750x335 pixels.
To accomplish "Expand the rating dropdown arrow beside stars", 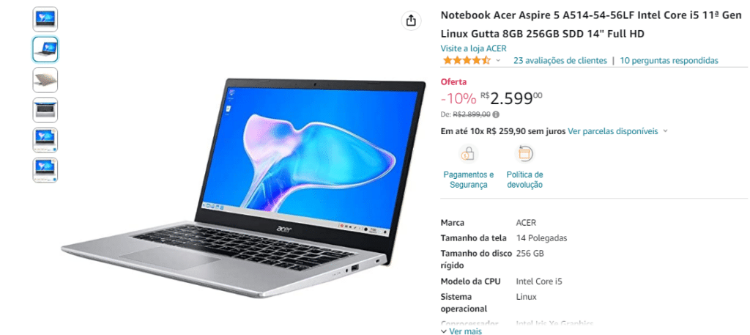I will (498, 61).
